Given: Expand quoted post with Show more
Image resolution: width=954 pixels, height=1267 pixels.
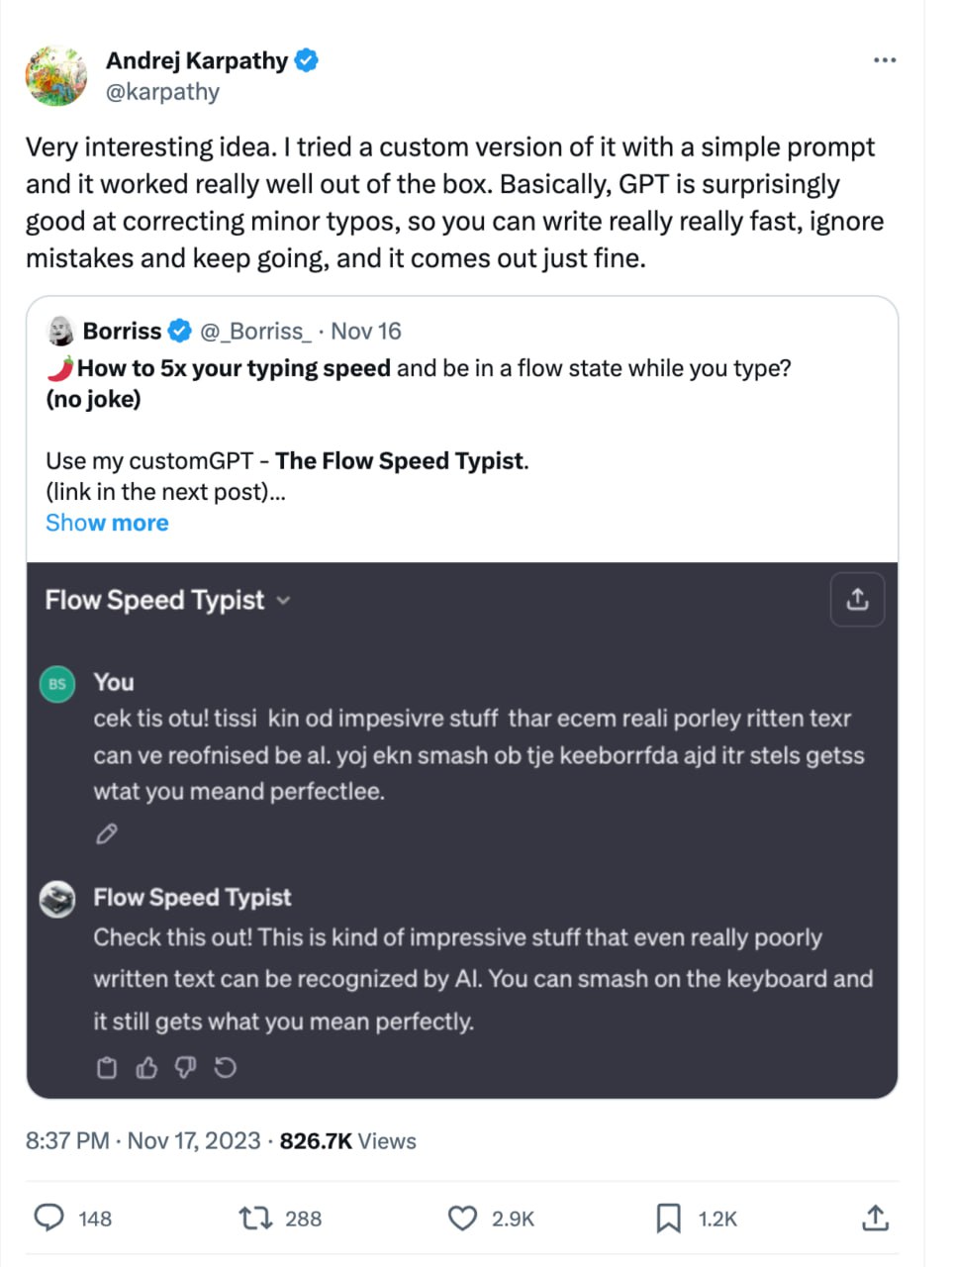Looking at the screenshot, I should (107, 523).
